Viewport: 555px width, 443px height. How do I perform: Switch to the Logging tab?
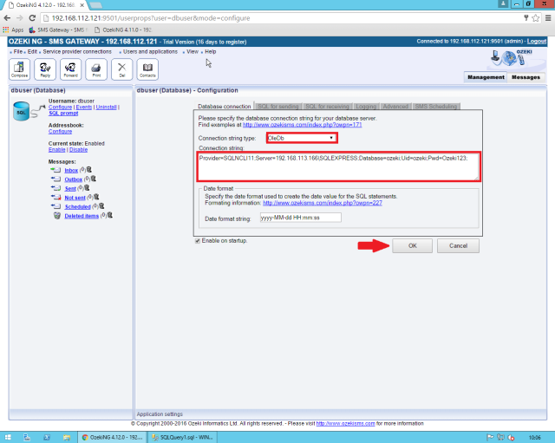(x=366, y=106)
